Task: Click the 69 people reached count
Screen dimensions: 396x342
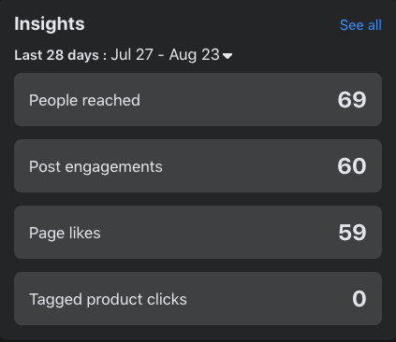Action: pyautogui.click(x=352, y=100)
